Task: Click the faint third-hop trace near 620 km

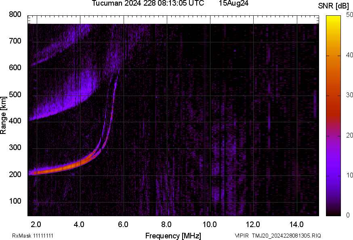Action: [45, 60]
